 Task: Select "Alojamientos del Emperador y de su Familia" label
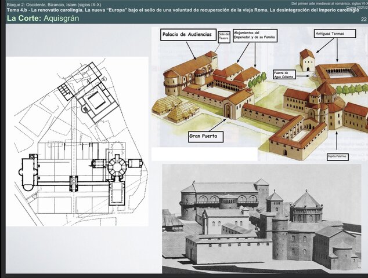tap(255, 35)
